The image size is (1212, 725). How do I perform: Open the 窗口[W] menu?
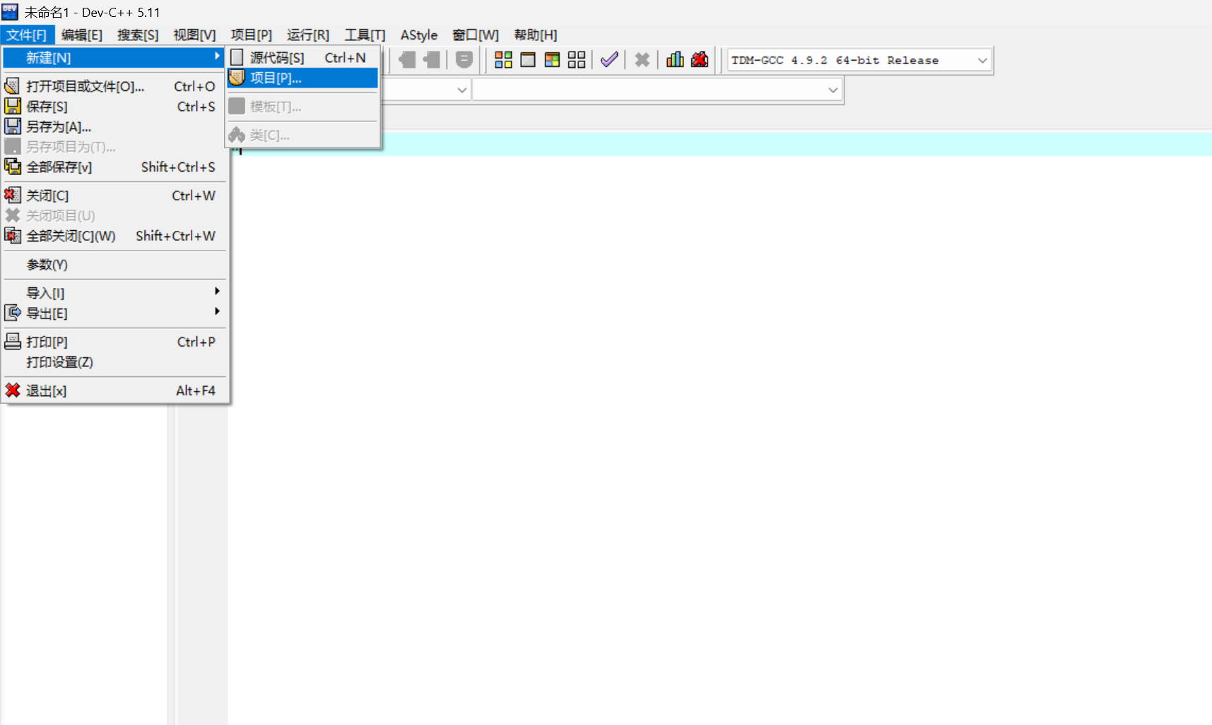pos(476,35)
